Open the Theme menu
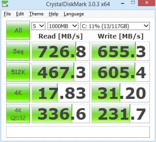 coord(37,14)
